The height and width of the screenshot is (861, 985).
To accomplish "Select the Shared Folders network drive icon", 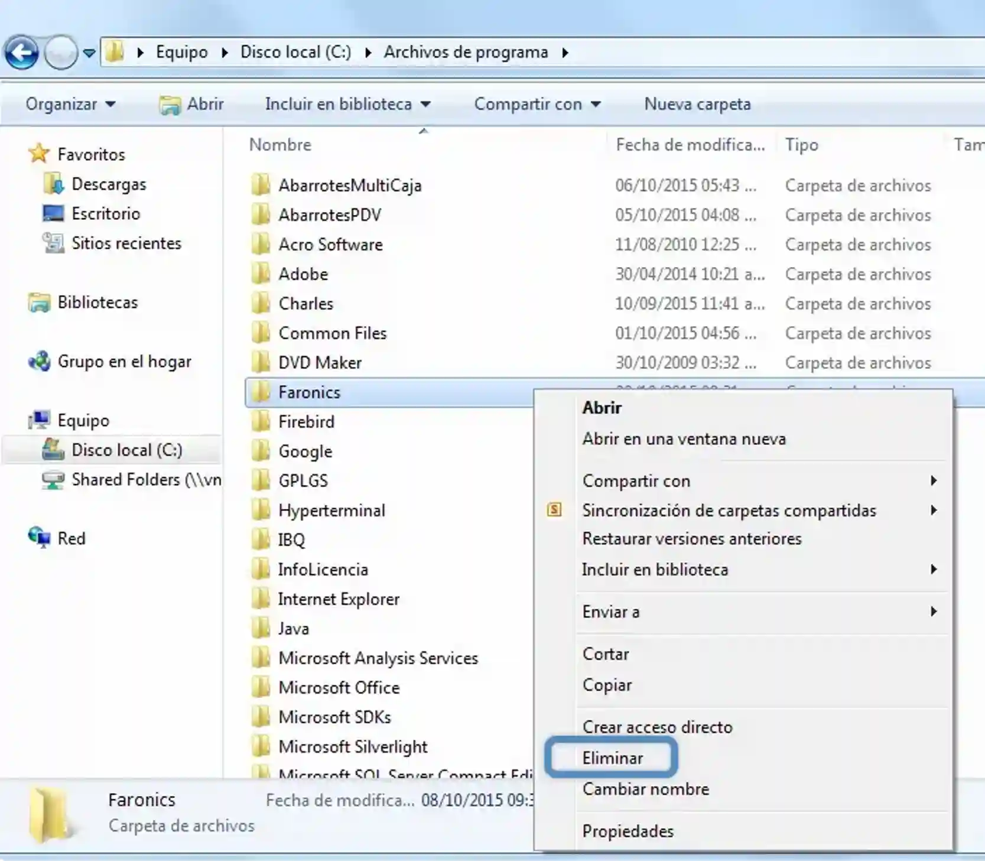I will 53,479.
